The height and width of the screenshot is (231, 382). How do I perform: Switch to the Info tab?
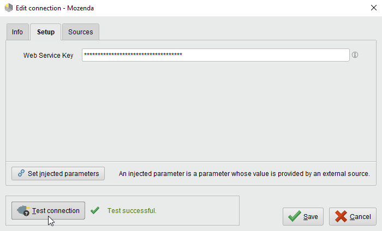pos(17,32)
